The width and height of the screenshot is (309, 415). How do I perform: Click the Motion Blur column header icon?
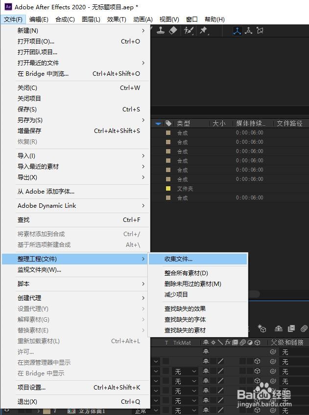(x=242, y=343)
